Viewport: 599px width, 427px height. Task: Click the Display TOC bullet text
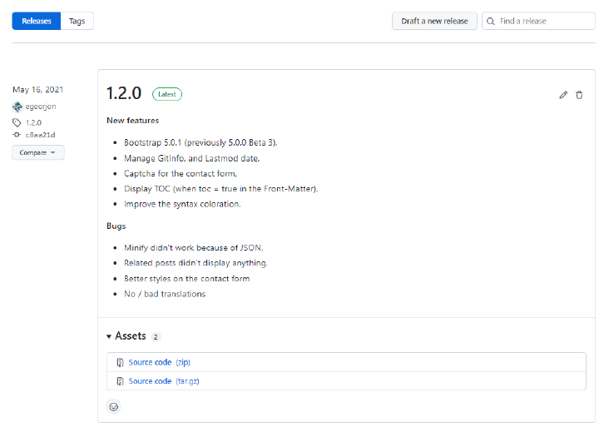point(220,189)
